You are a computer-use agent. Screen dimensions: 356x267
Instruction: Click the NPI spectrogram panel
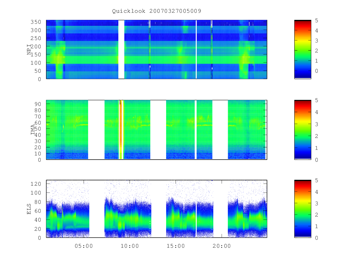click(157, 49)
